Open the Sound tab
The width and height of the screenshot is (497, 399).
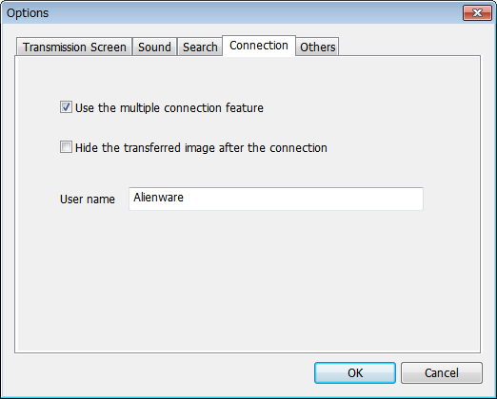154,47
